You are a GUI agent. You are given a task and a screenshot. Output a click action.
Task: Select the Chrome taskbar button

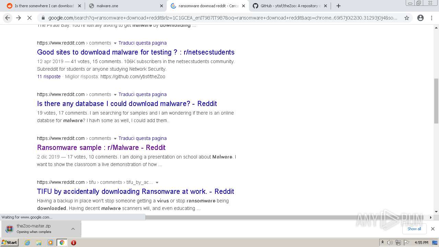(x=62, y=243)
